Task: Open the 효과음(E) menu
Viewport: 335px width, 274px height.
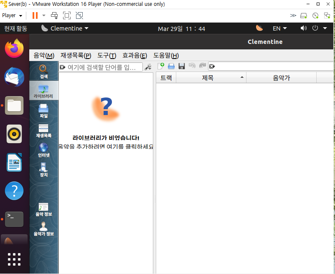Action: coord(135,56)
